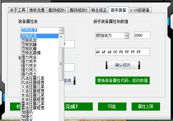Go to the 1-10级装备 tab
173x121 pixels.
140,10
